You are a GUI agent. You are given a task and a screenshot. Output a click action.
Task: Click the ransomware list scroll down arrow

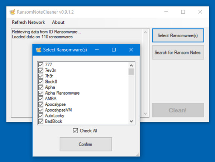pyautogui.click(x=131, y=121)
